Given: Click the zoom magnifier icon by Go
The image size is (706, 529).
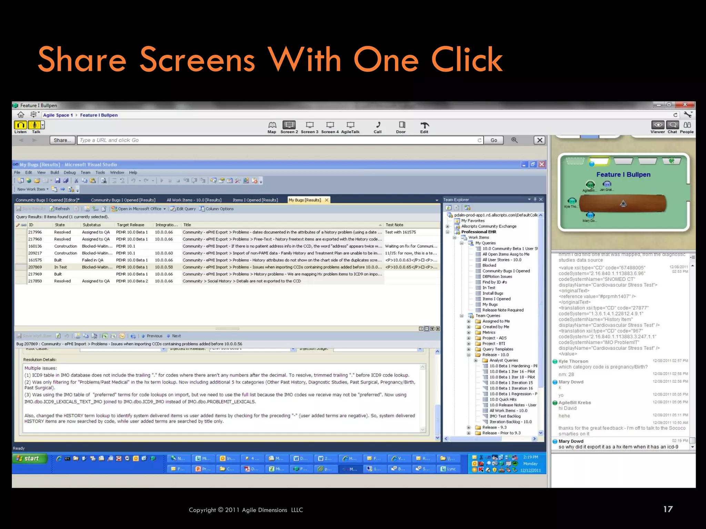Looking at the screenshot, I should (x=514, y=140).
